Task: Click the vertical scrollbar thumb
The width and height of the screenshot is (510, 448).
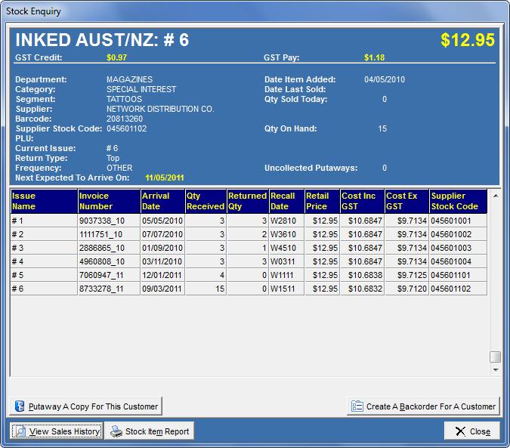Action: (495, 357)
